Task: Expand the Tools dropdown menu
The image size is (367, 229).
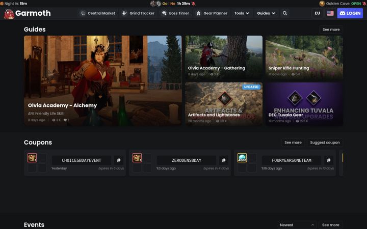Action: coord(242,13)
